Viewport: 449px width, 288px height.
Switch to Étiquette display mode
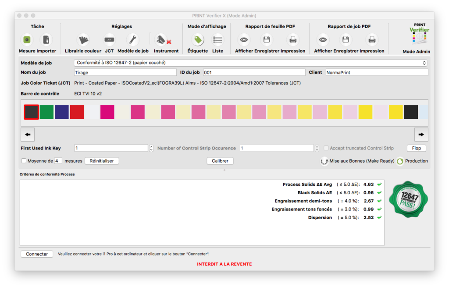click(198, 40)
